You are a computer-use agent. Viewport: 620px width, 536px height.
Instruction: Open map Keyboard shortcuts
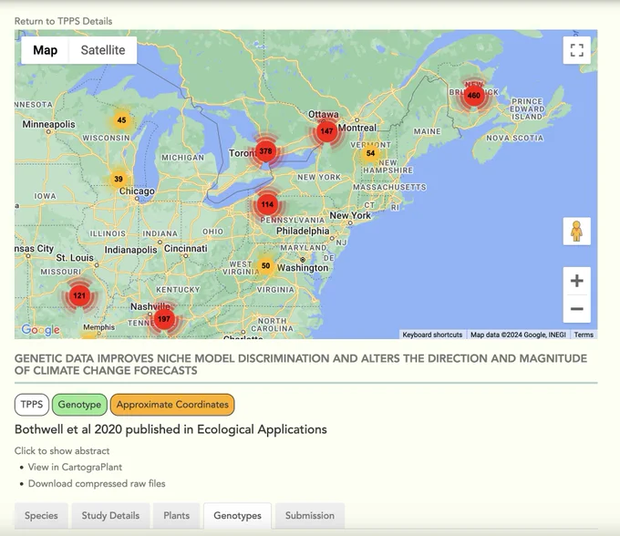[432, 335]
